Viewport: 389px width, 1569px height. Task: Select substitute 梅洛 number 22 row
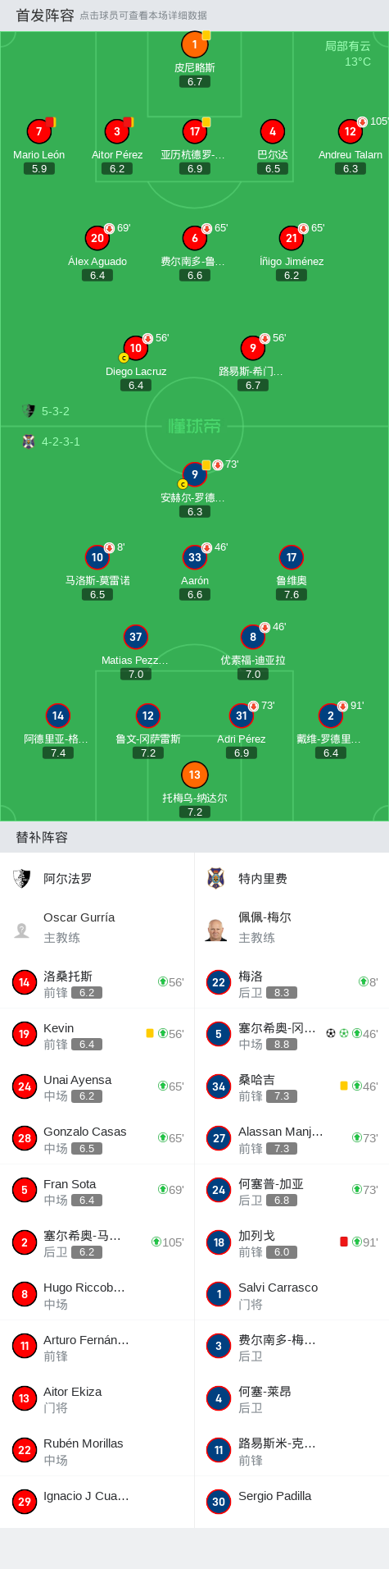tap(292, 982)
